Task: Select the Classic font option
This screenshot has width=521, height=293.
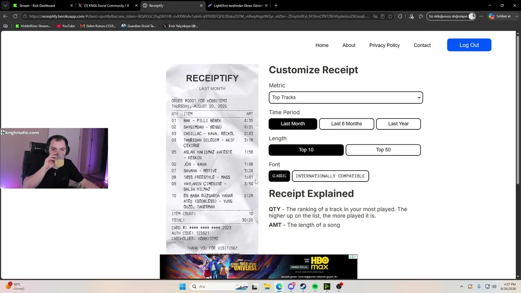Action: coord(279,176)
